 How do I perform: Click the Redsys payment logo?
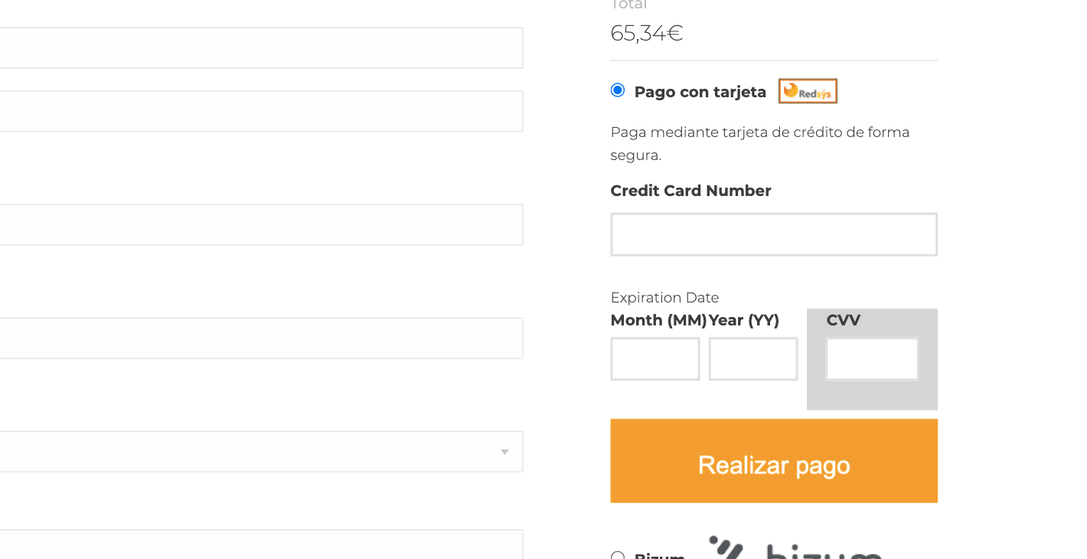pyautogui.click(x=807, y=90)
